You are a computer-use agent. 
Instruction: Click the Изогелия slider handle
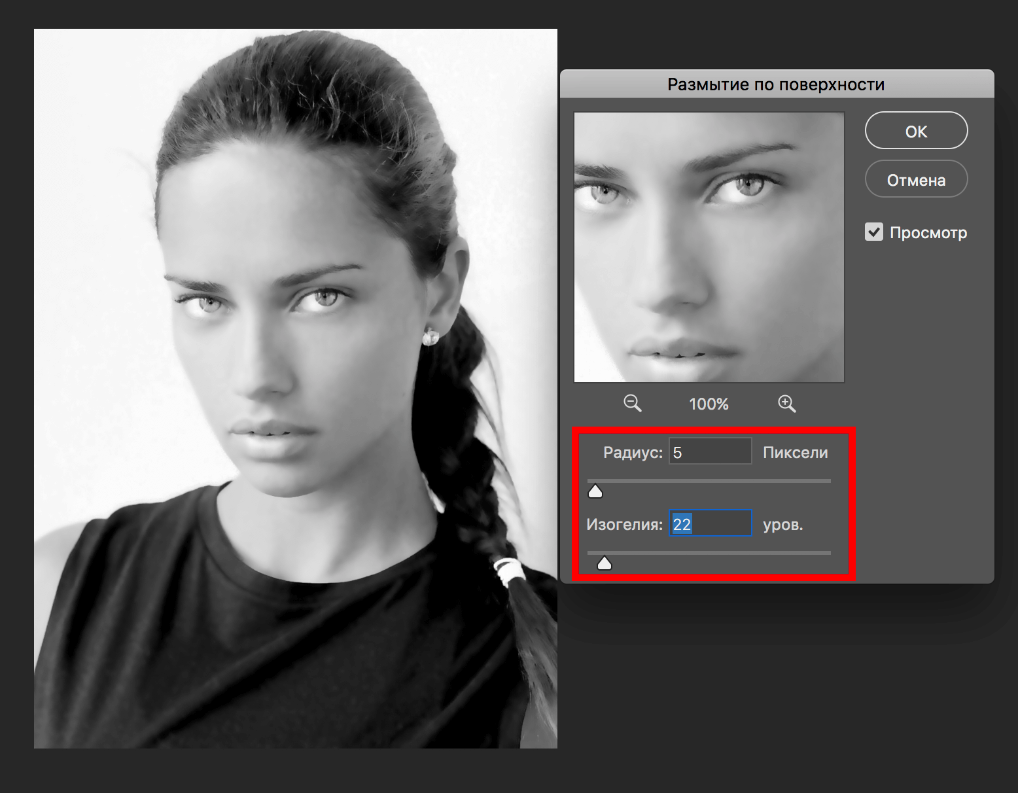coord(605,563)
